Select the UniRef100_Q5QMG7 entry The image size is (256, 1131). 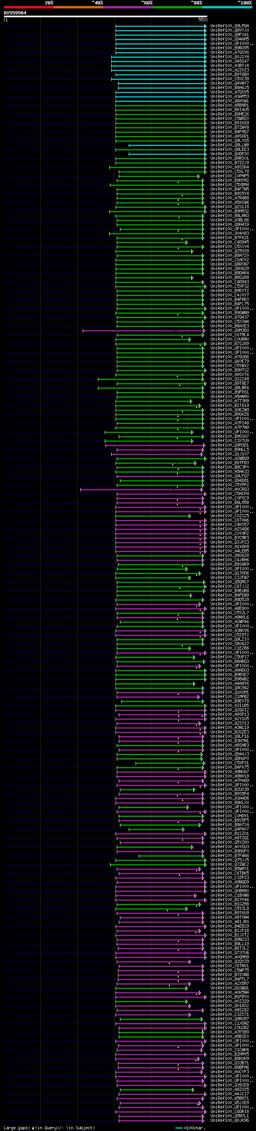coord(230,582)
